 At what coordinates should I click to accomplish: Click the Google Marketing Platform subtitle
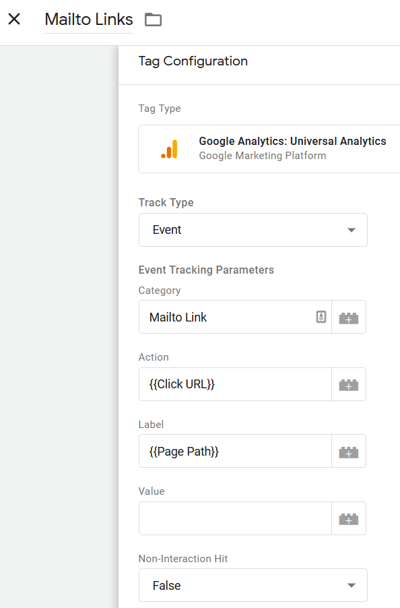click(x=263, y=156)
